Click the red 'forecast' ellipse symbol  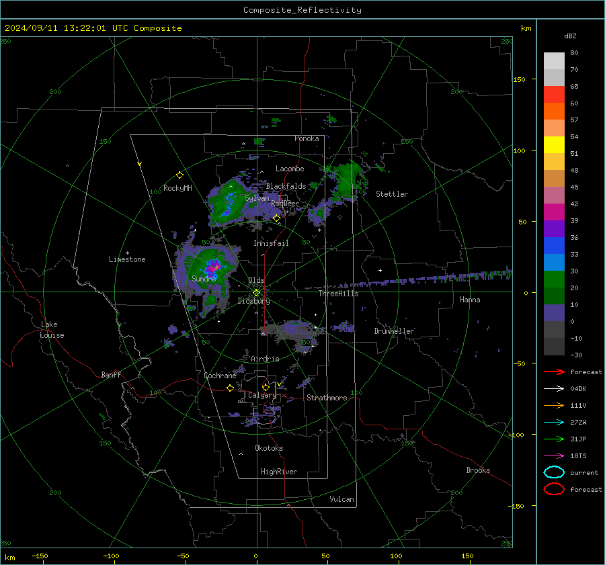coord(554,489)
